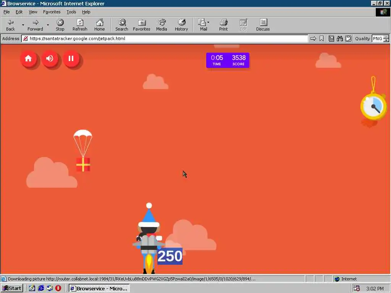This screenshot has height=293, width=391.
Task: Open the Media pane
Action: click(162, 25)
